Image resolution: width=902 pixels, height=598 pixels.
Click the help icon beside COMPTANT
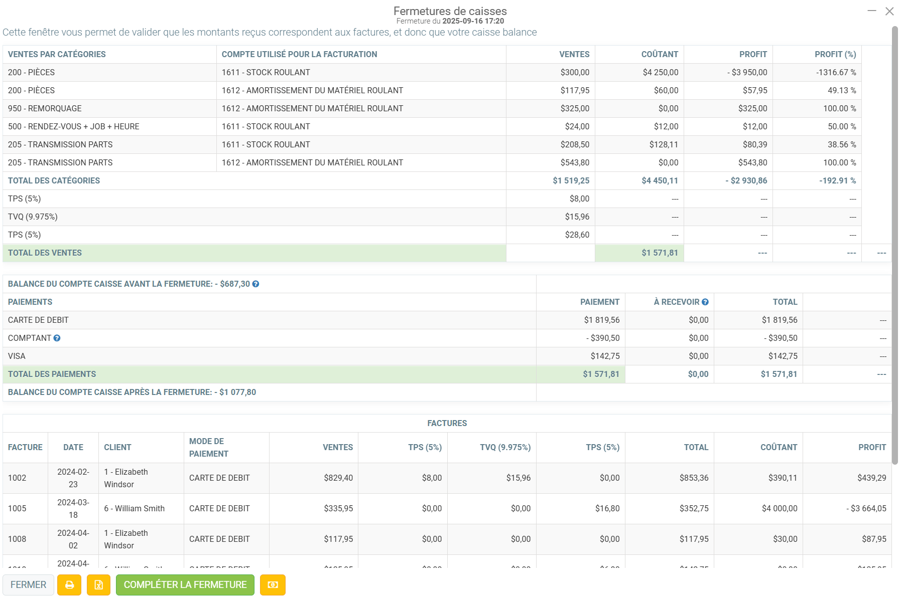[x=57, y=338]
